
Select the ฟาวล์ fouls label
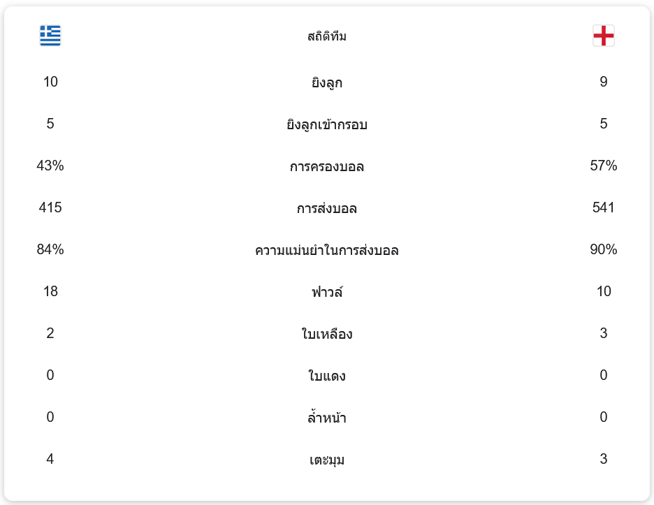click(x=327, y=292)
